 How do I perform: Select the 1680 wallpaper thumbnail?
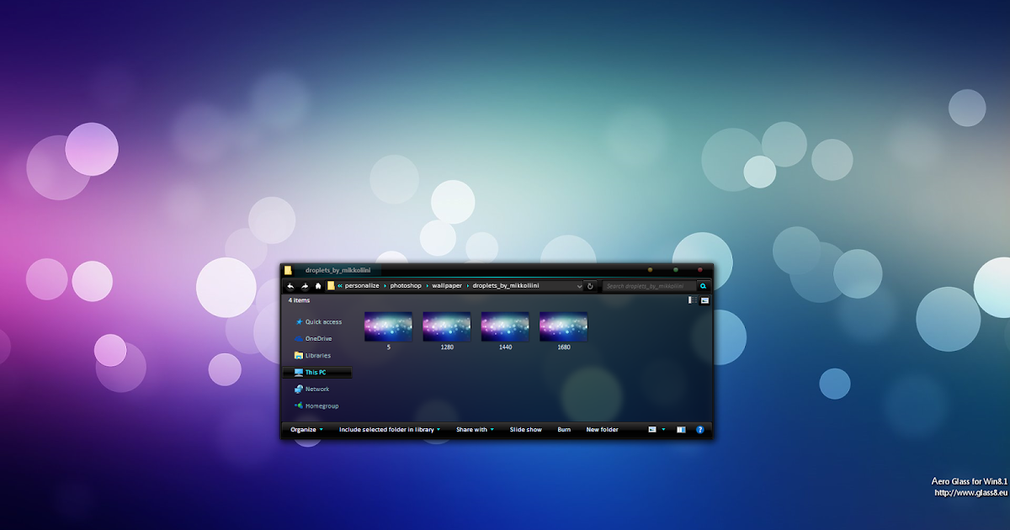tap(564, 331)
